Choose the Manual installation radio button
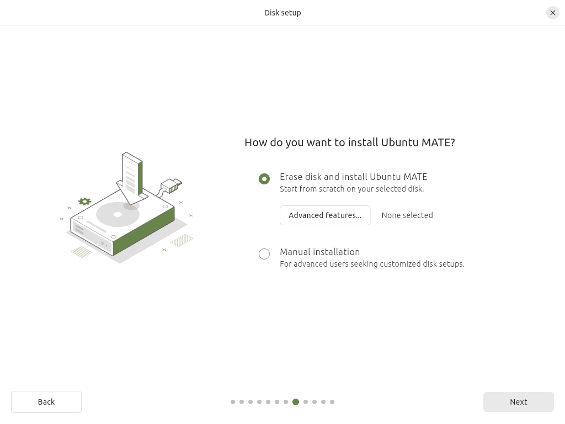This screenshot has width=565, height=424. [264, 254]
